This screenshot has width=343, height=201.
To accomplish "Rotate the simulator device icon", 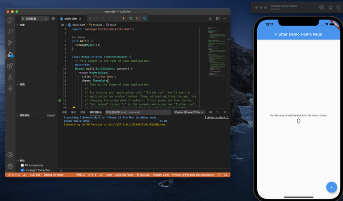I will (x=338, y=8).
